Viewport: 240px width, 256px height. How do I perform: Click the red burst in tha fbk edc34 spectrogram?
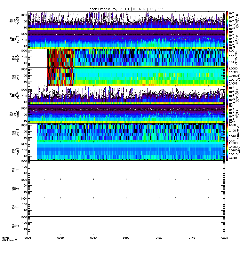(60, 58)
